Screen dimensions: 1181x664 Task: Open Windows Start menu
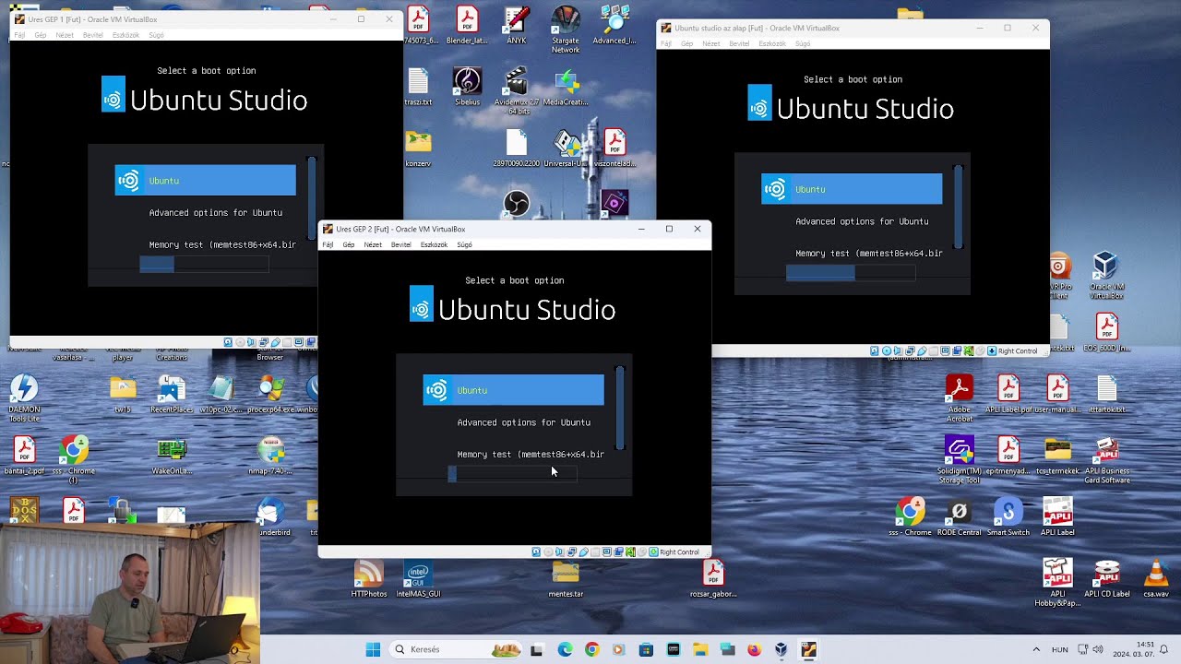[x=373, y=649]
